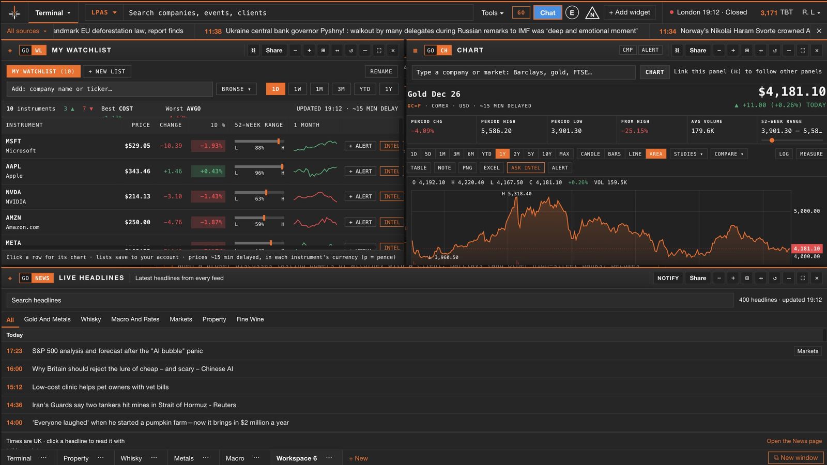Open the ellipsis menu of Whisky workspace tab
Image resolution: width=827 pixels, height=465 pixels.
click(154, 458)
